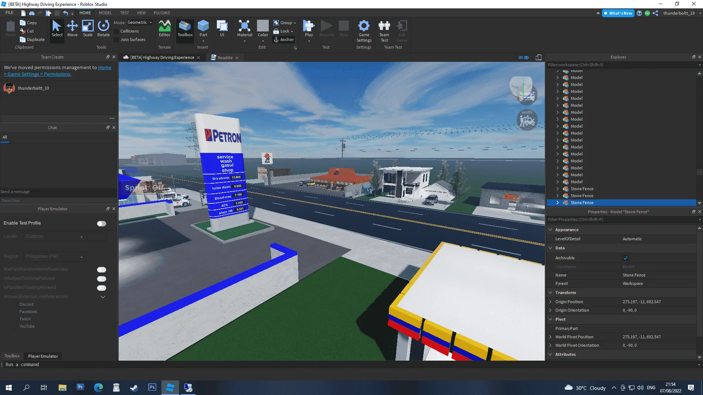The height and width of the screenshot is (395, 703).
Task: Click the undo arrow in quick access bar
Action: click(x=66, y=13)
